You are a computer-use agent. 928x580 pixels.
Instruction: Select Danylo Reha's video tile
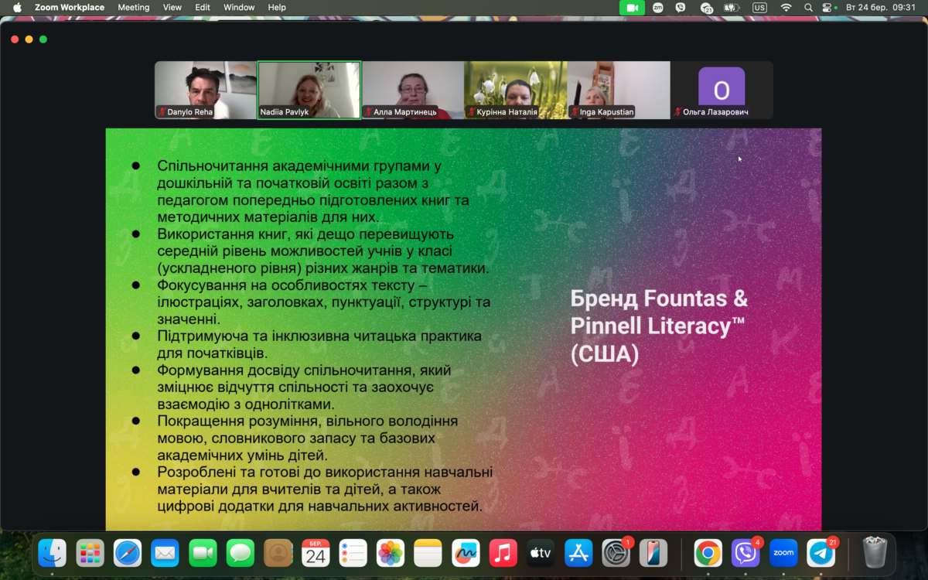[206, 90]
